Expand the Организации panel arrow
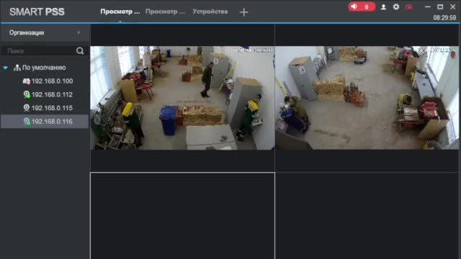The image size is (461, 259). pos(79,32)
